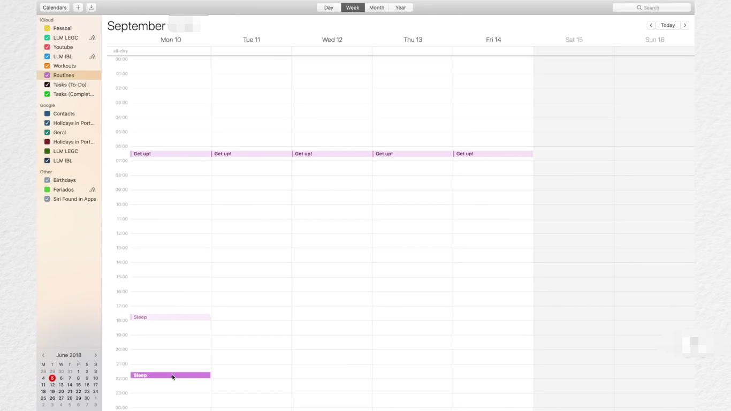Switch to Day view
This screenshot has height=411, width=731.
point(329,7)
